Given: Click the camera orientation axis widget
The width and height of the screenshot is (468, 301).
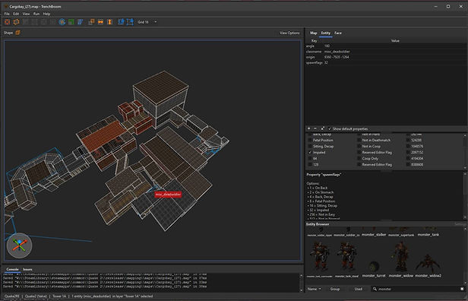Looking at the screenshot, I should (20, 246).
